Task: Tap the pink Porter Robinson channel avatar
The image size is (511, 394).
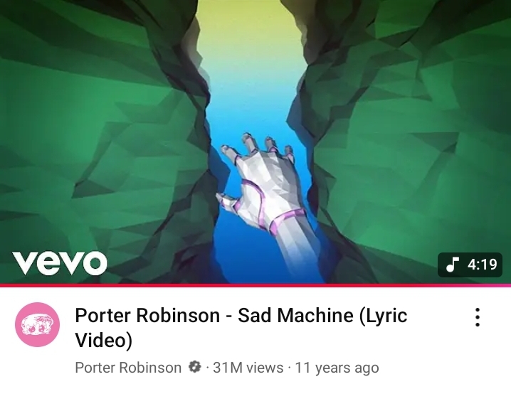Action: click(x=38, y=324)
